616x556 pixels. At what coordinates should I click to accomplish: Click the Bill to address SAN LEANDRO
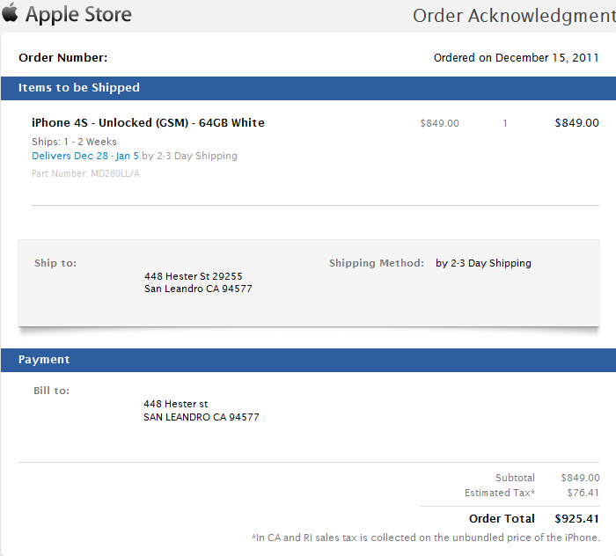[201, 417]
